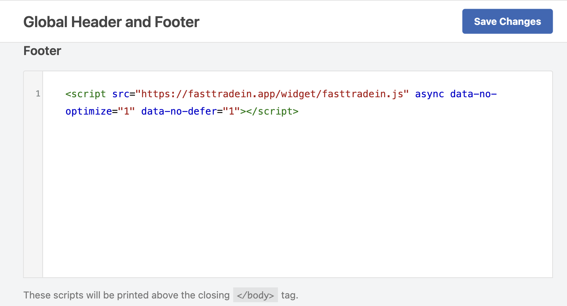The width and height of the screenshot is (567, 306).
Task: Click the Global Header and Footer title
Action: (x=111, y=22)
